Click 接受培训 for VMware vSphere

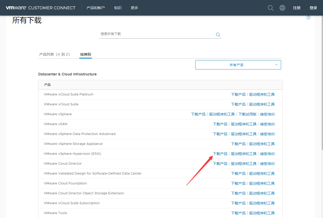coord(267,114)
